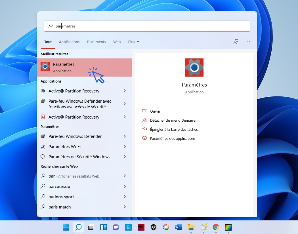Switch to the Documents tab
This screenshot has width=298, height=234.
(96, 42)
